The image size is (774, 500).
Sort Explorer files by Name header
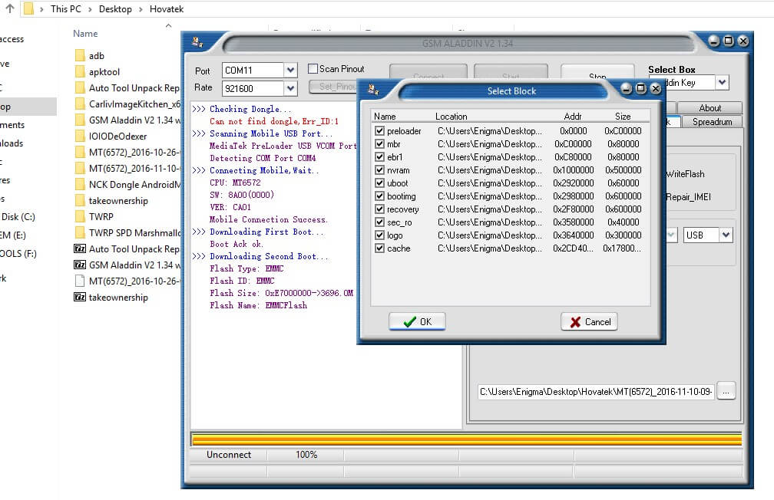click(x=85, y=34)
